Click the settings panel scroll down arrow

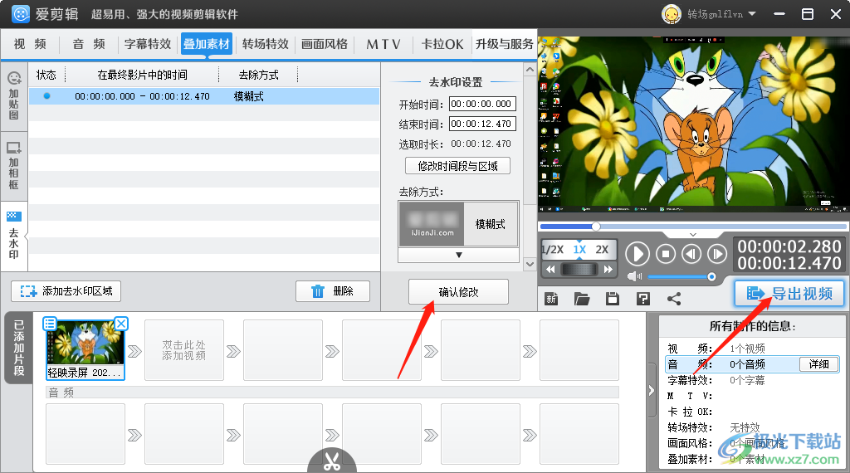point(530,265)
